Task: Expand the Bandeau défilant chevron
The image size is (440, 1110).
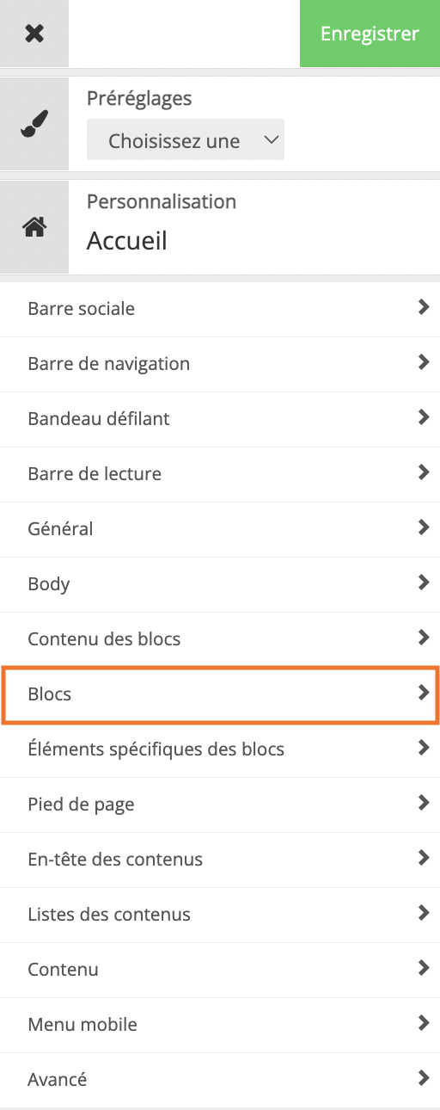Action: pos(423,417)
